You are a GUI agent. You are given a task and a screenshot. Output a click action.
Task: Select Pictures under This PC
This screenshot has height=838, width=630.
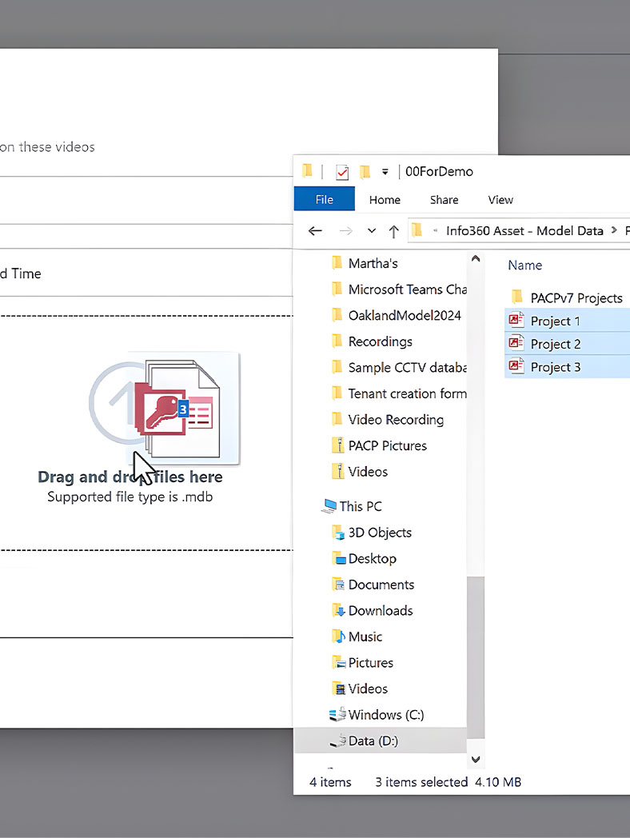(x=370, y=663)
